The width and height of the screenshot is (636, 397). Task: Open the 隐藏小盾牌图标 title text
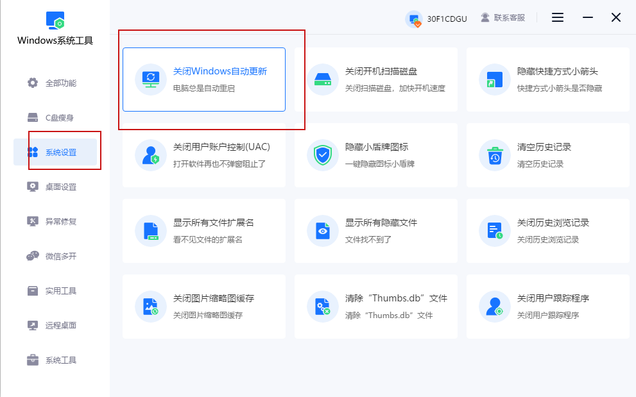click(377, 147)
